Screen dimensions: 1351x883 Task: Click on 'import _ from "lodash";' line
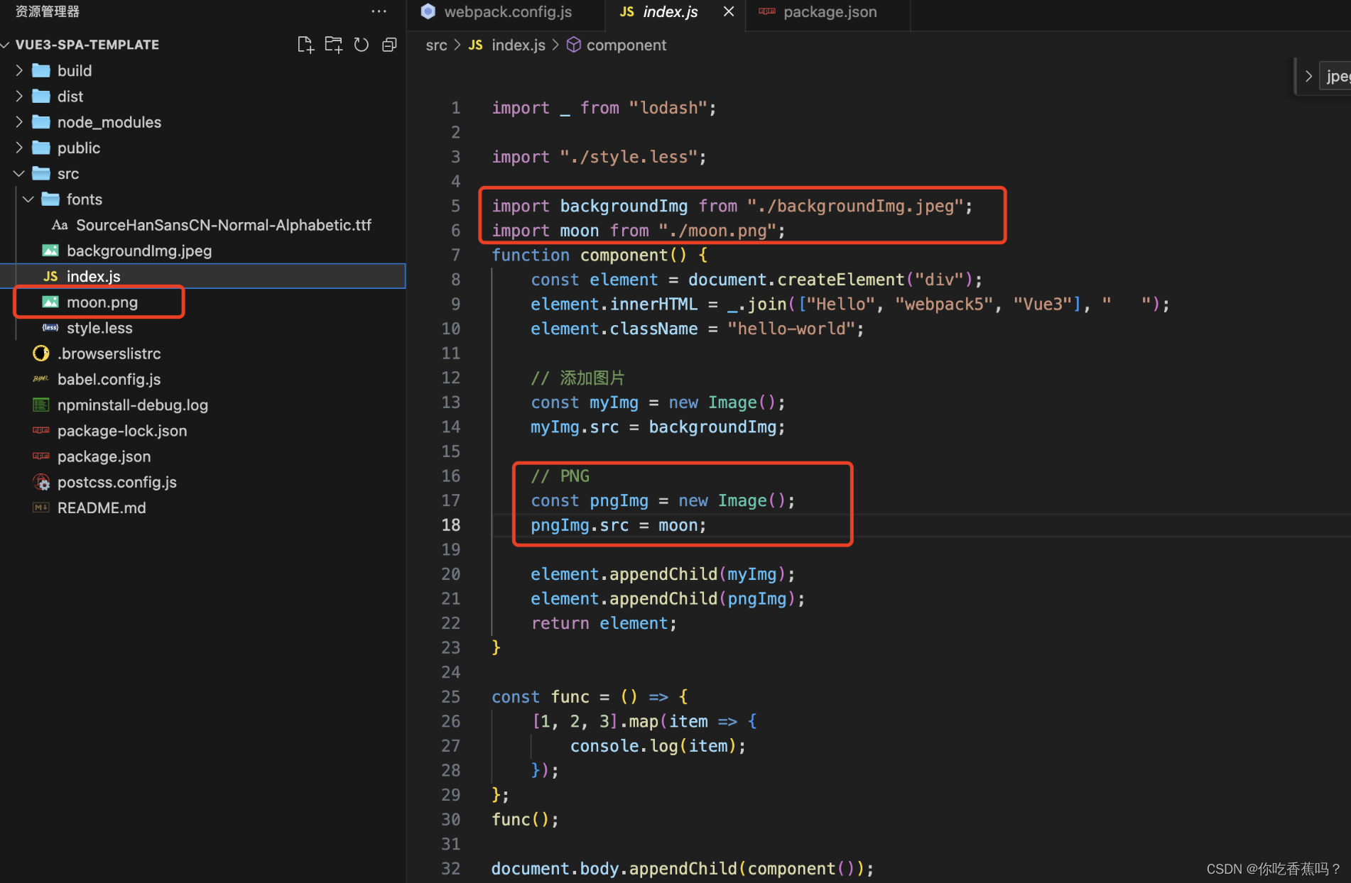point(604,108)
